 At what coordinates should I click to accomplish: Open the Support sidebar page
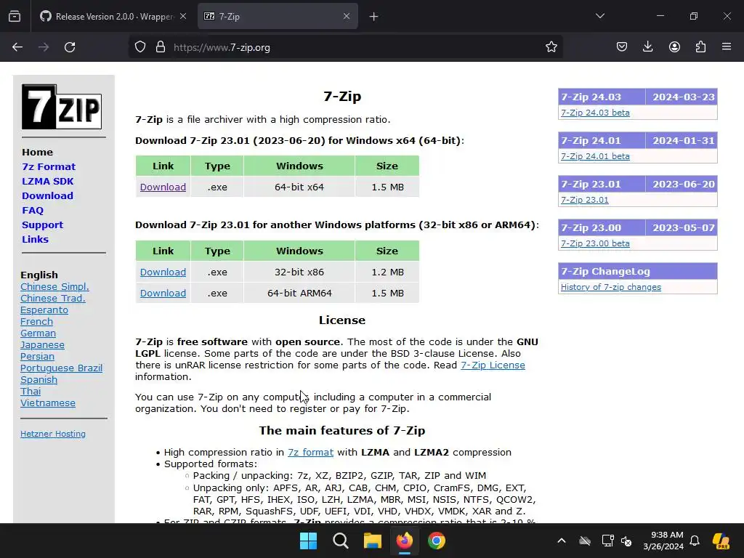coord(42,225)
